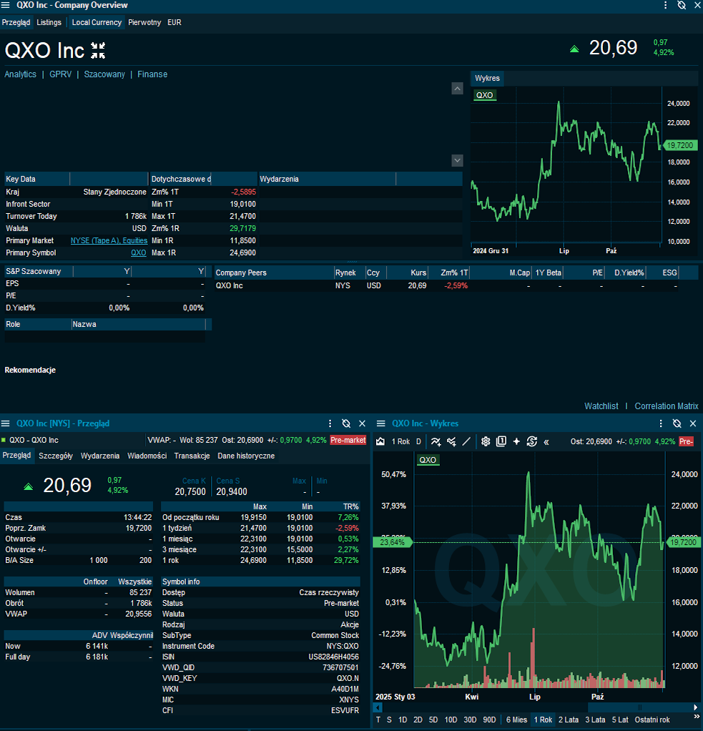Click the collapse icon beside QXO Inc title
Screen dimensions: 703x731
98,50
